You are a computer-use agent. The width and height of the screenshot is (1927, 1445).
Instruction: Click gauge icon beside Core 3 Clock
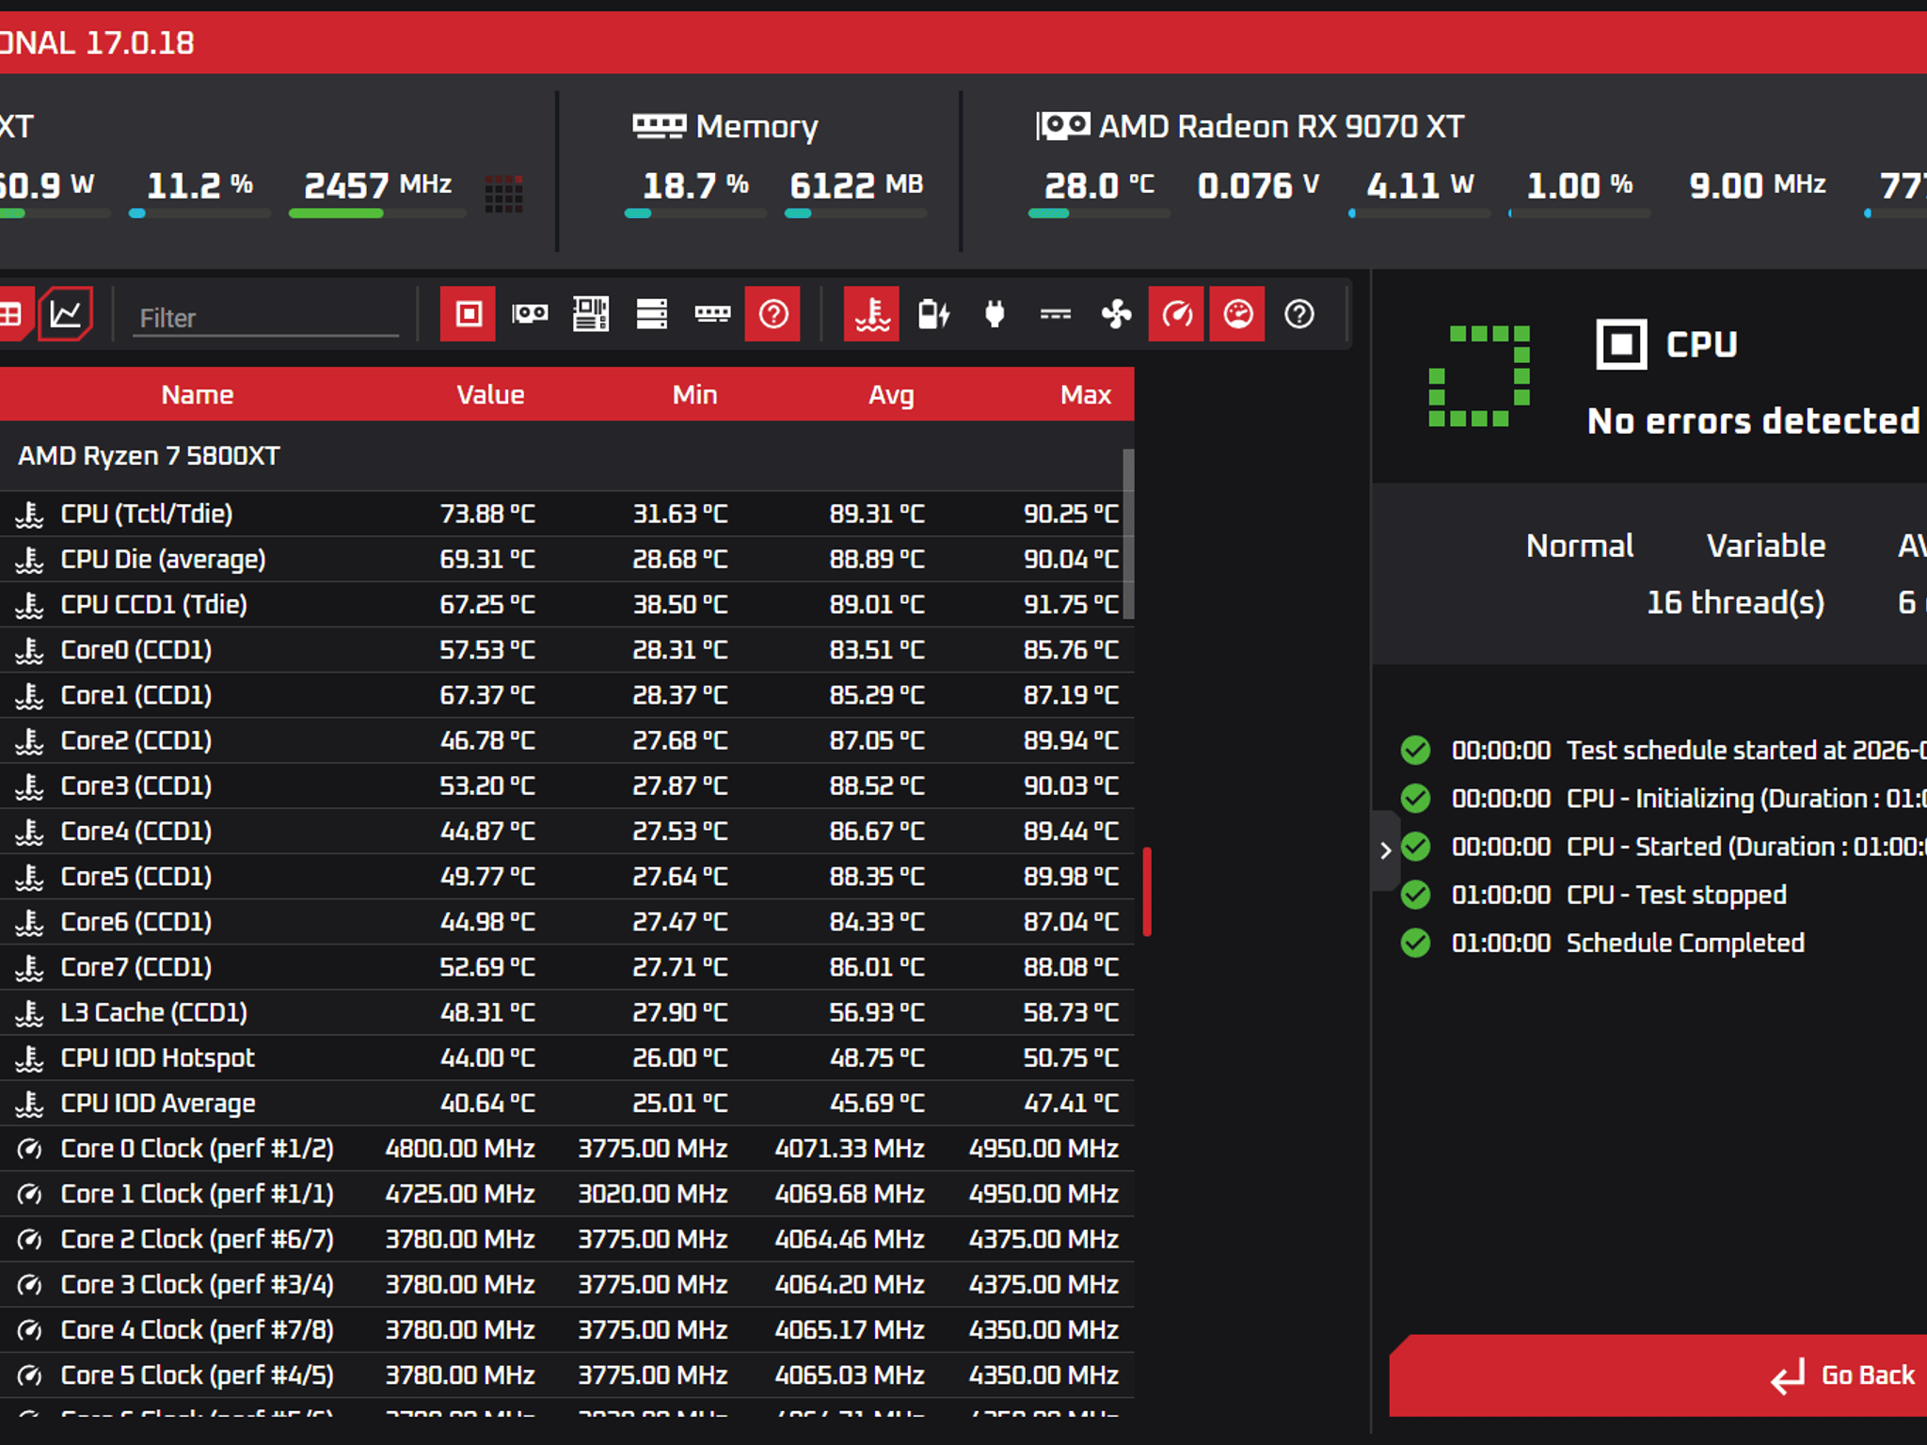pos(30,1284)
